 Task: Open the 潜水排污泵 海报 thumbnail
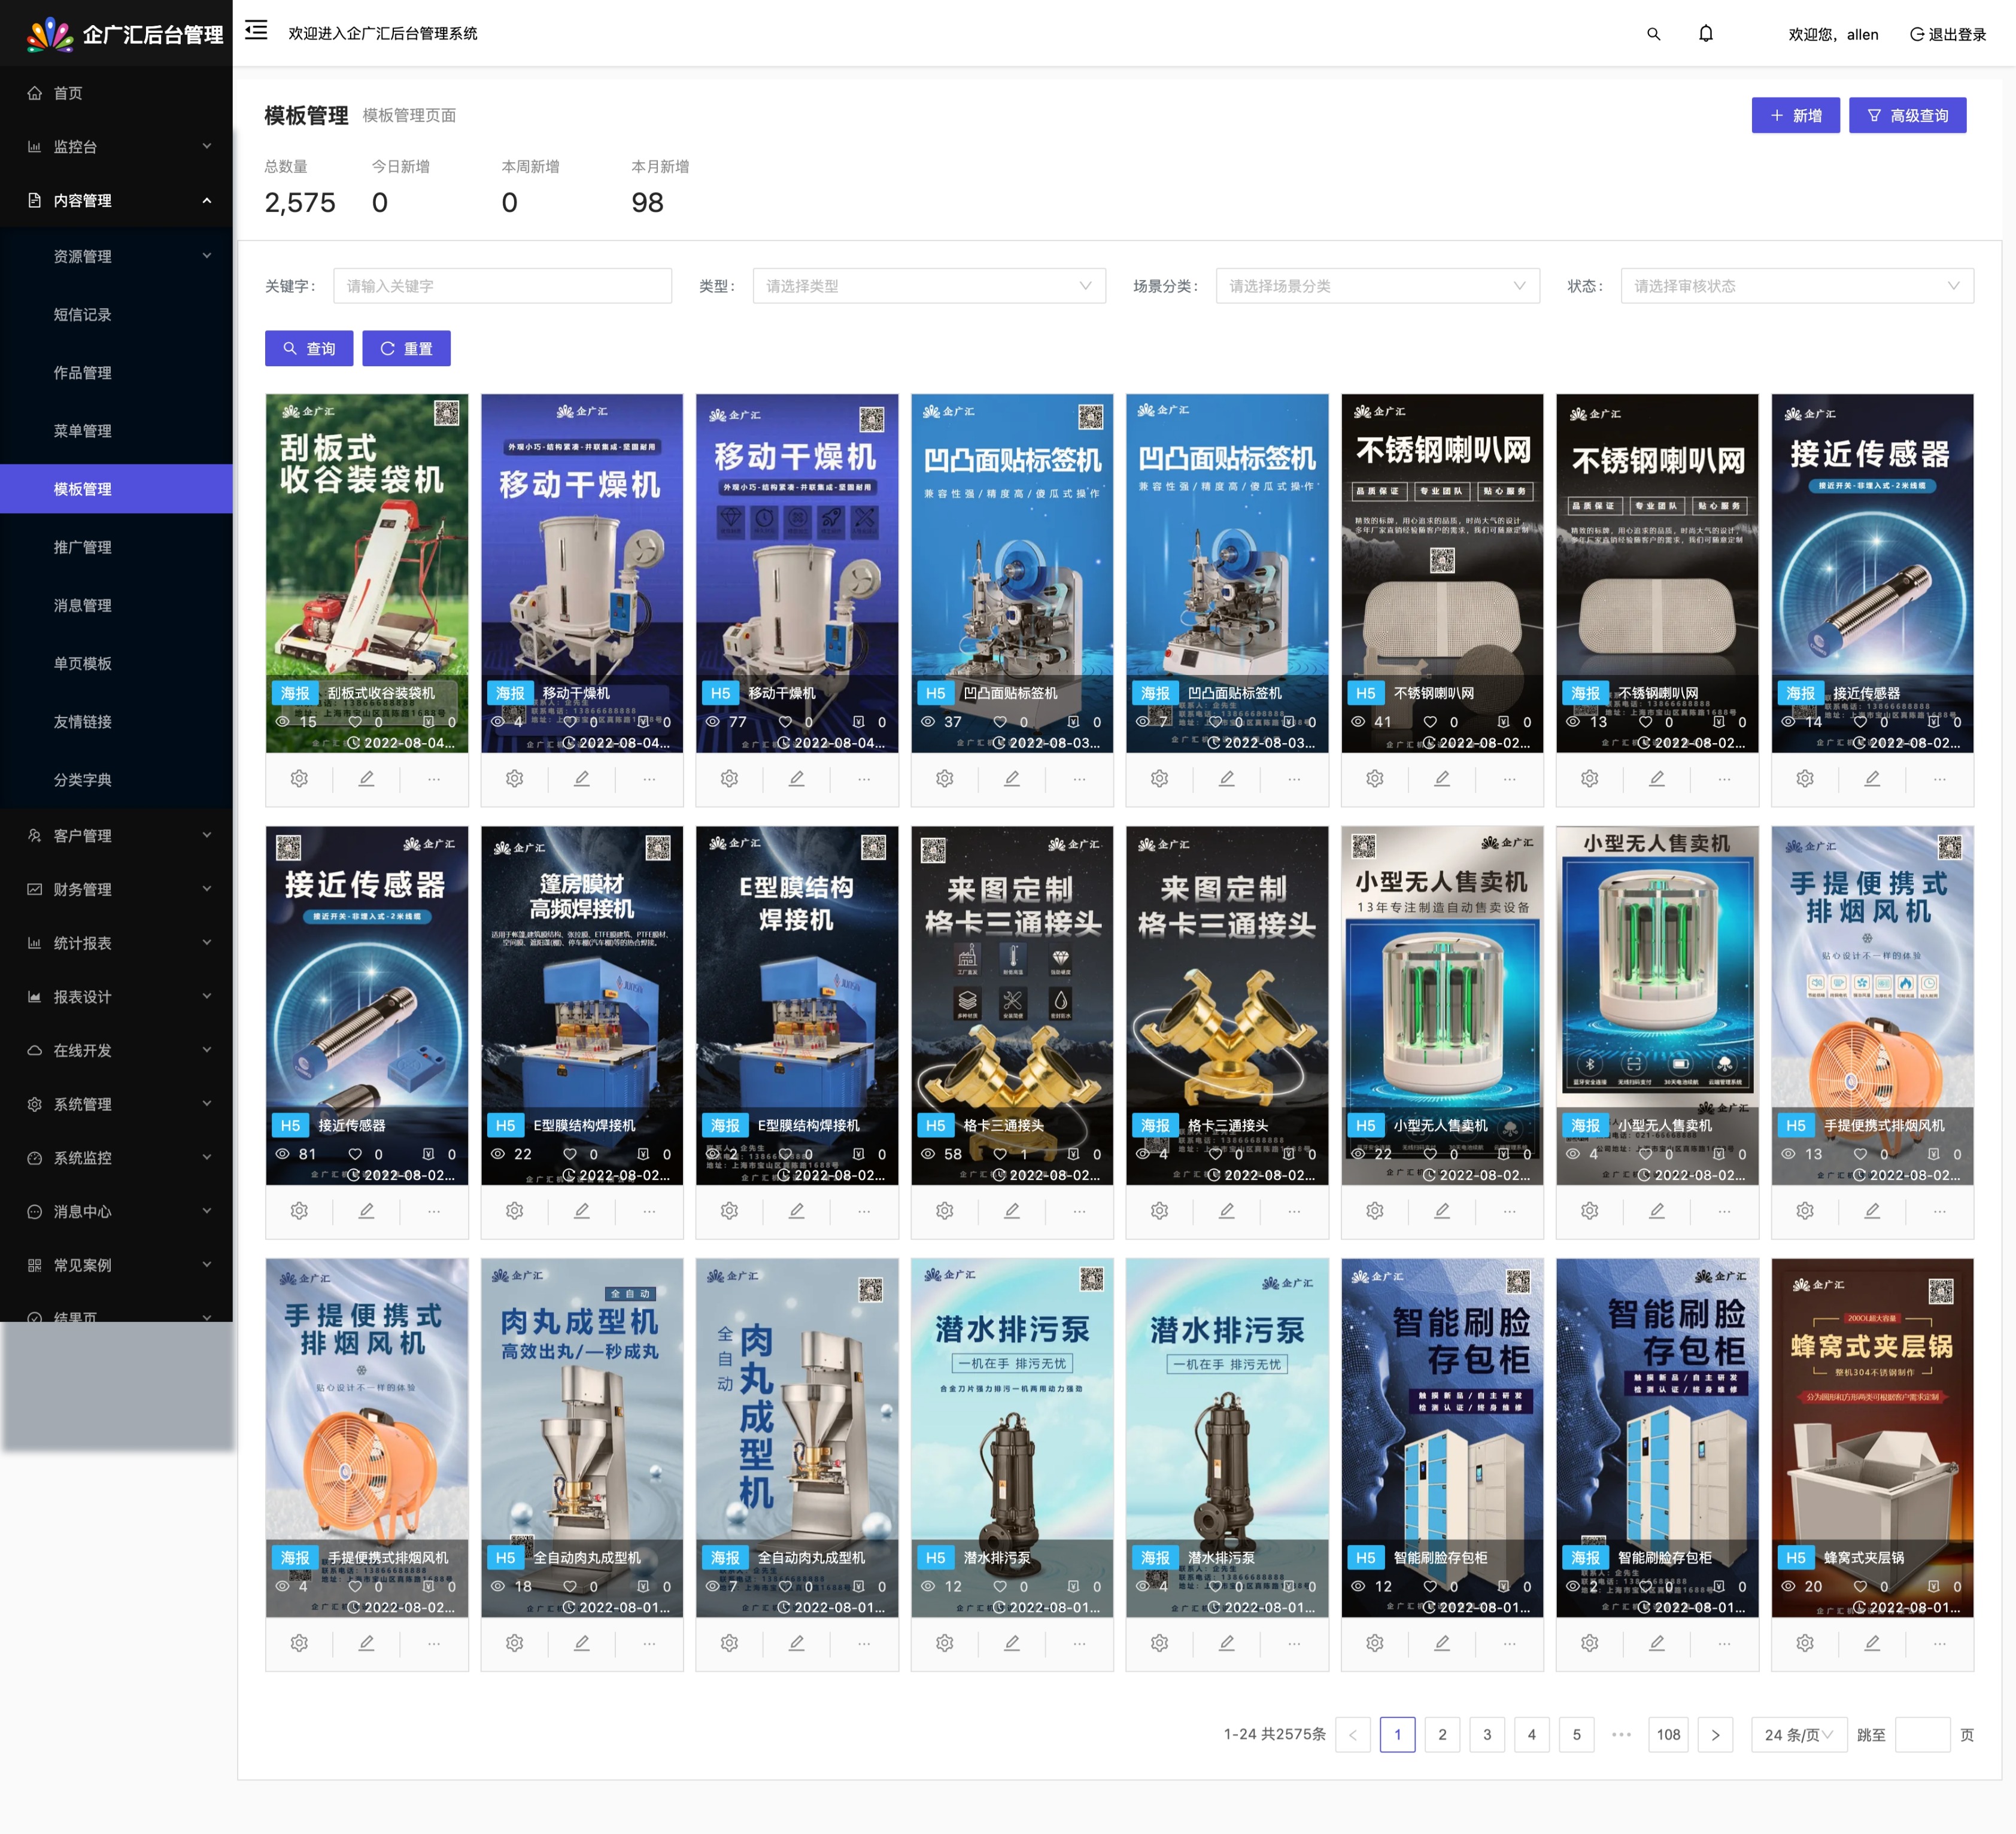tap(1227, 1437)
